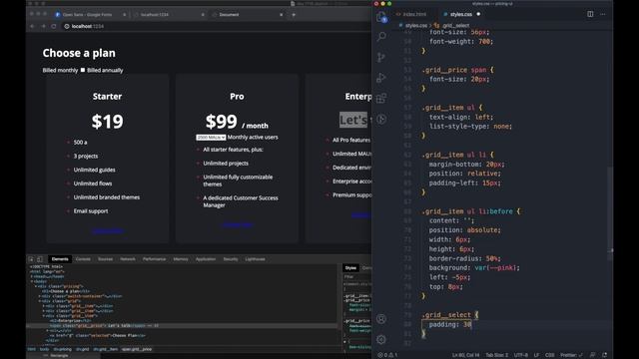Split the VS Code editor
This screenshot has height=359, width=639.
point(590,14)
